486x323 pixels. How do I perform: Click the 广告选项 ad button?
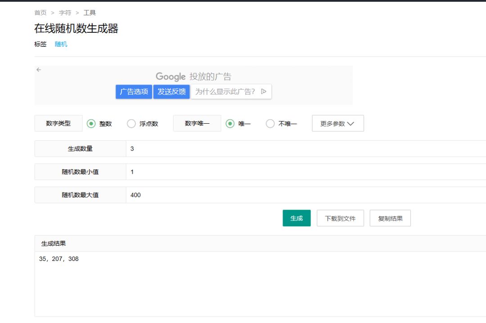(x=134, y=92)
